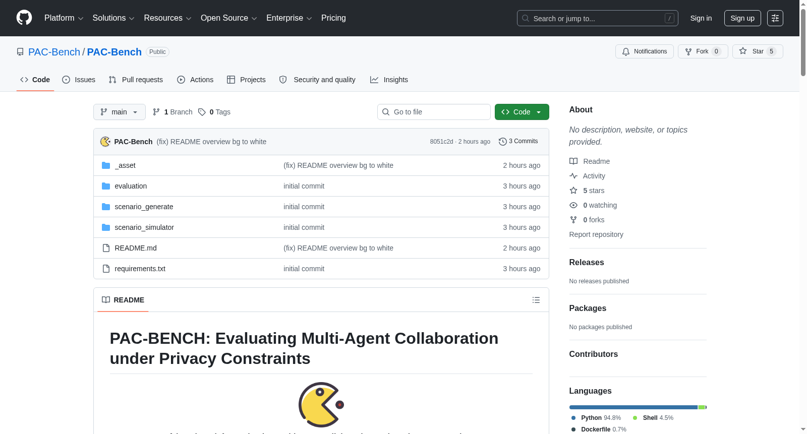Go to the GitHub homepage logo
The height and width of the screenshot is (434, 807).
click(24, 18)
